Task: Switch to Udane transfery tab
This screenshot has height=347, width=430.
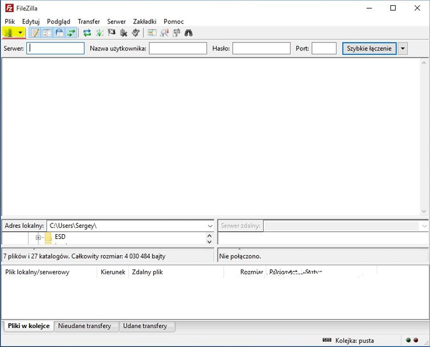Action: [x=147, y=326]
